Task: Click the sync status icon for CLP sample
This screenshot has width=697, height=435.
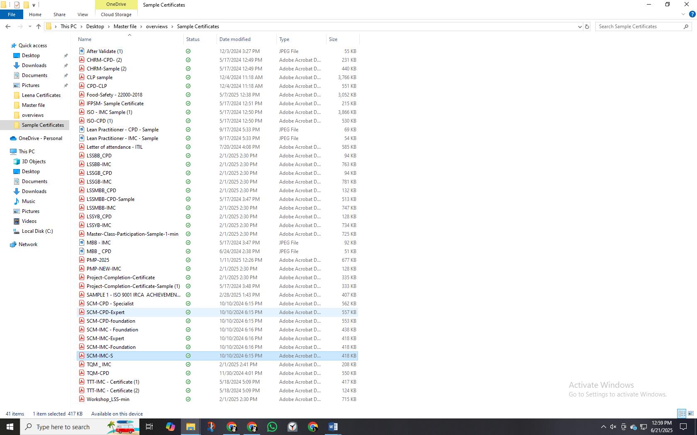Action: click(x=188, y=77)
